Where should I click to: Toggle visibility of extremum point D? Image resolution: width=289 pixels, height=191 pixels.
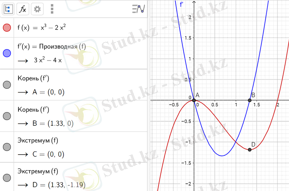pyautogui.click(x=7, y=178)
